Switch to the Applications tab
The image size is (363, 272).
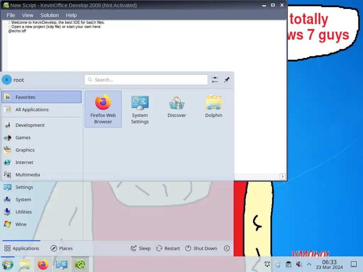click(x=22, y=248)
